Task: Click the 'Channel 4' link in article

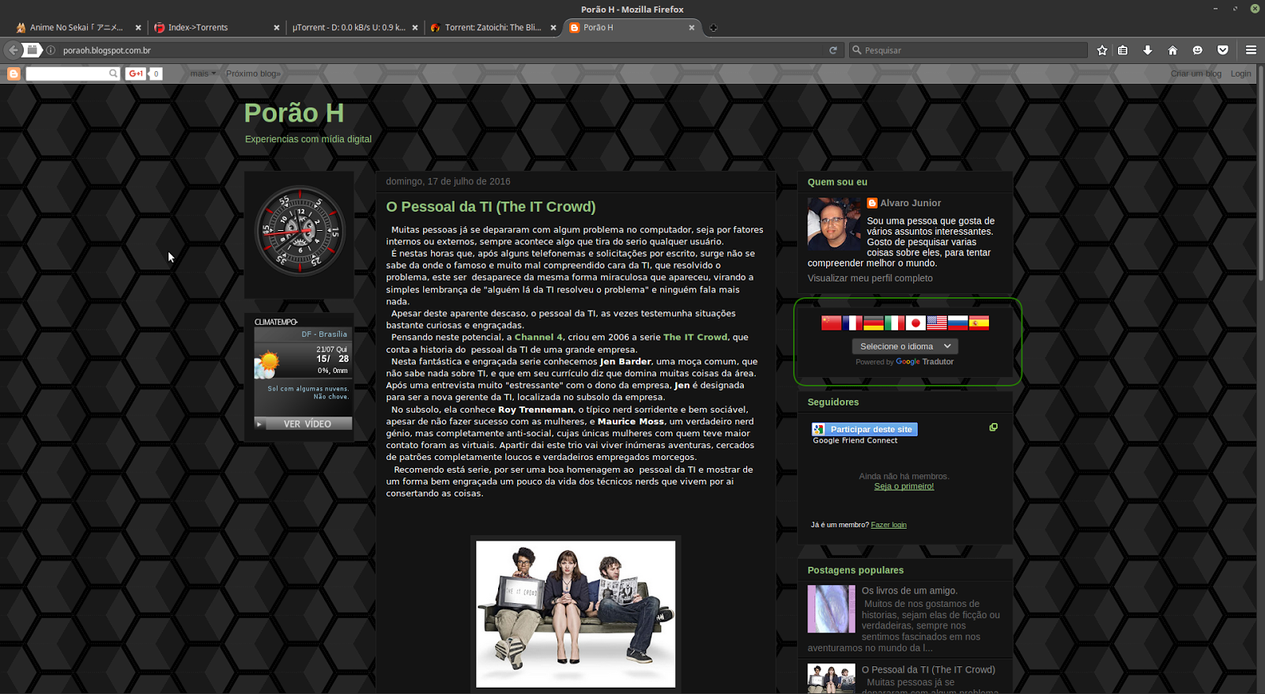Action: 538,338
